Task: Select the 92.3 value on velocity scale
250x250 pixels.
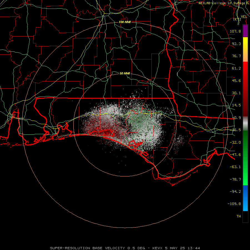Action: pos(236,44)
